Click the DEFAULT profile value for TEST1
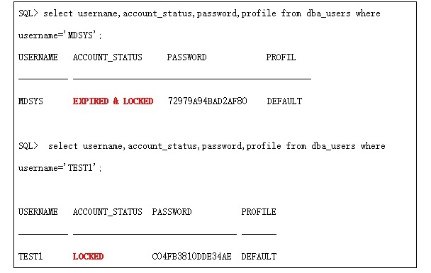This screenshot has width=431, height=273. point(259,257)
